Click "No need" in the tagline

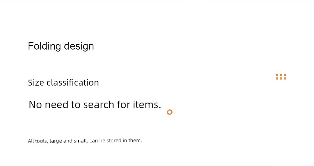coord(48,105)
